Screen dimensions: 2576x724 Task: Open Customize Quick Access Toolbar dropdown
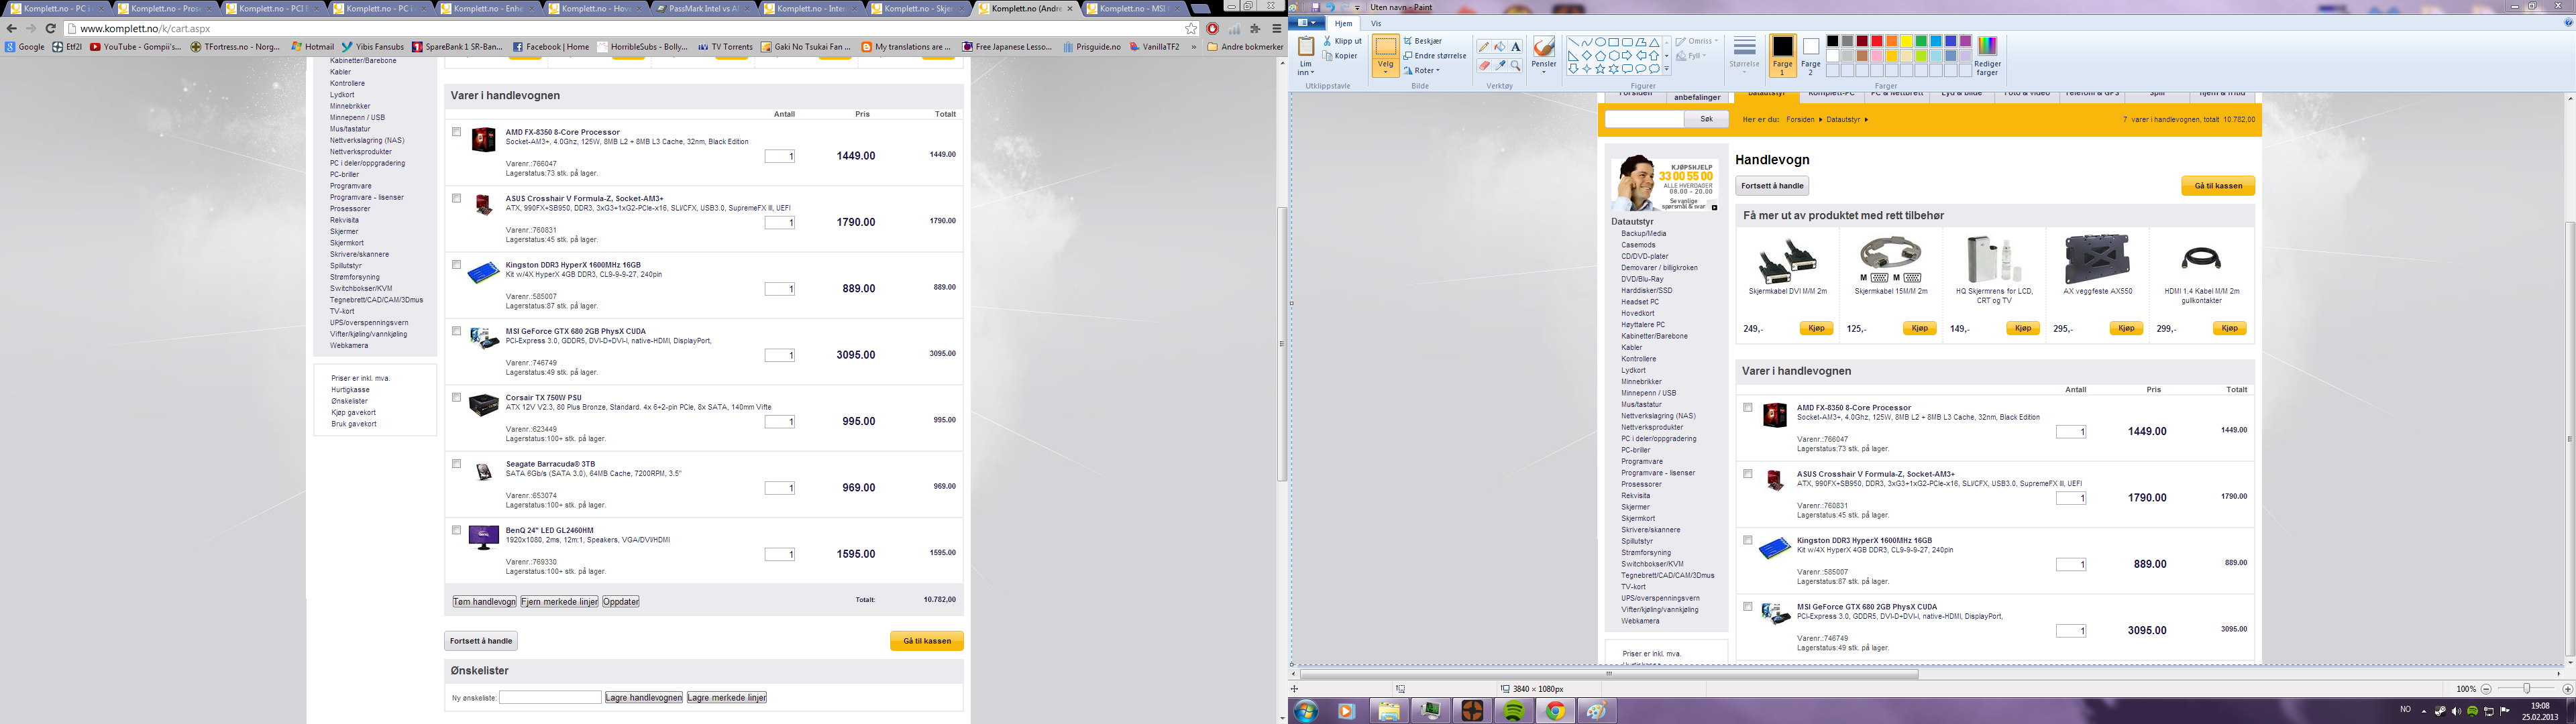coord(1357,7)
